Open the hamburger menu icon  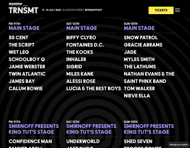pos(177,10)
